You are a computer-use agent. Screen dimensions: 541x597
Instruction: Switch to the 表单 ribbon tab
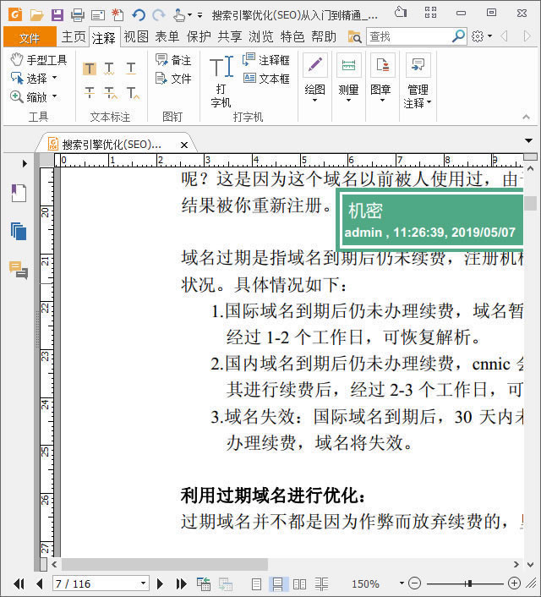click(x=167, y=37)
